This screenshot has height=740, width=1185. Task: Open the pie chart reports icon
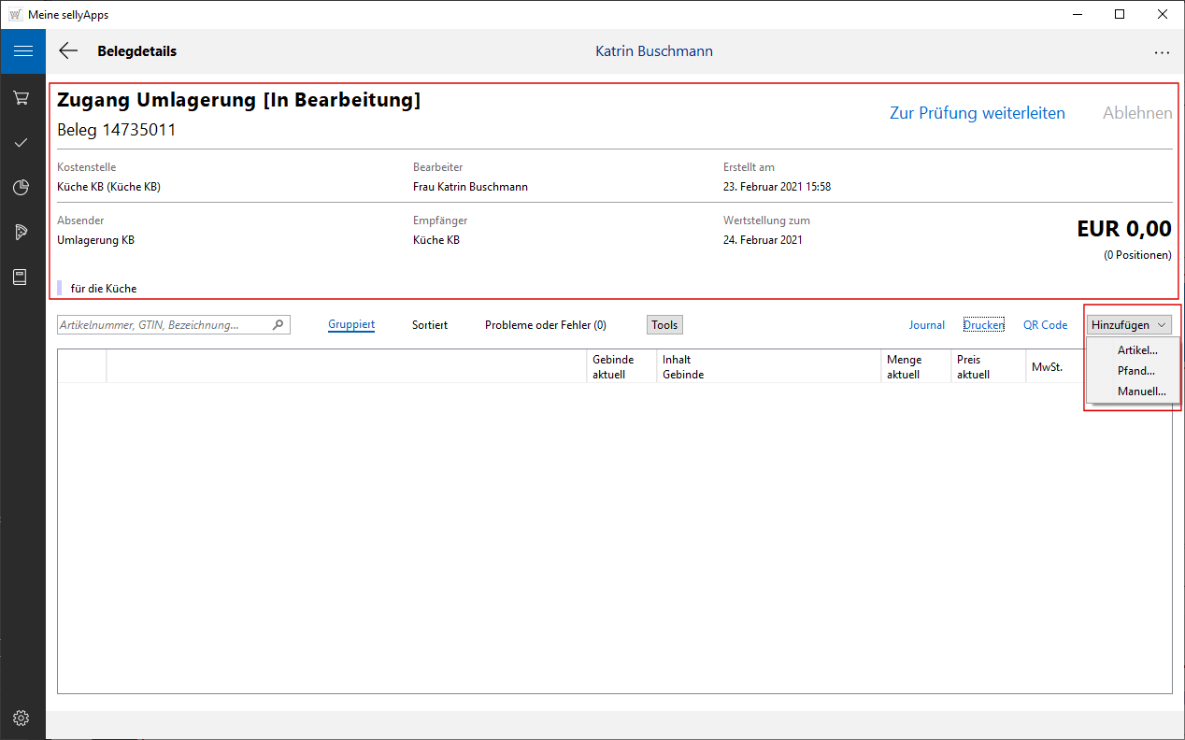tap(21, 187)
